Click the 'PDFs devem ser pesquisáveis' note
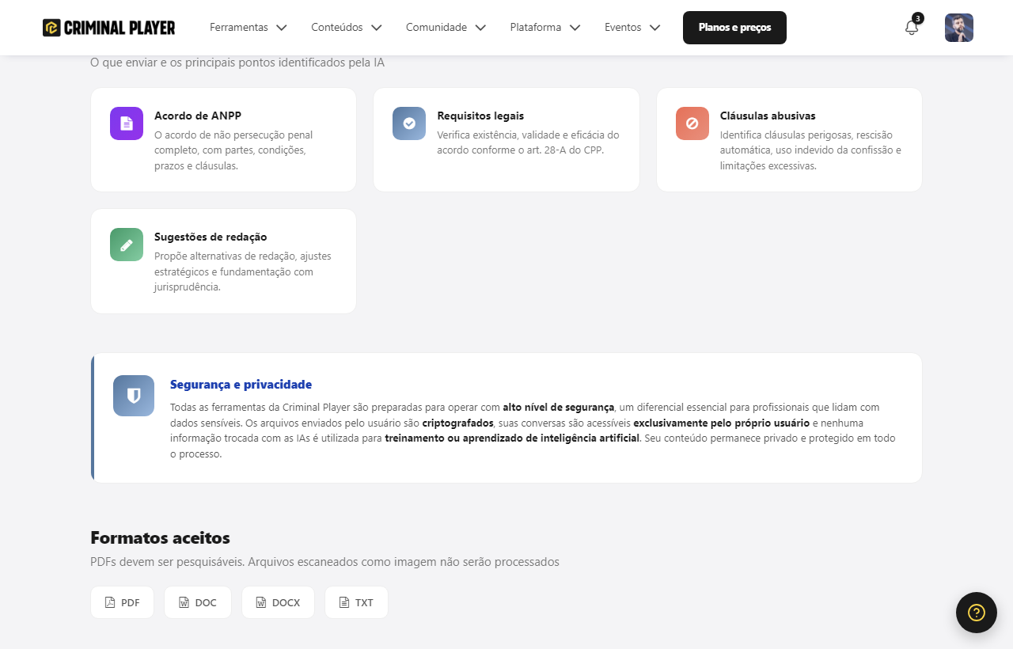Screen dimensions: 1013x649 [324, 562]
